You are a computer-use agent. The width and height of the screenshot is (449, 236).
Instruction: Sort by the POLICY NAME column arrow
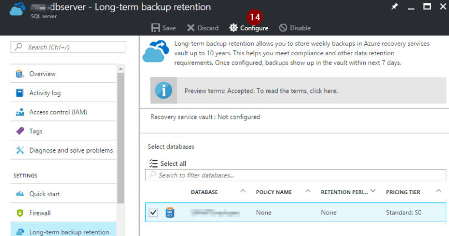pos(308,191)
